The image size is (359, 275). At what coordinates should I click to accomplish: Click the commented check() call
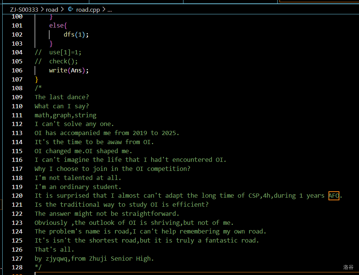click(x=63, y=61)
